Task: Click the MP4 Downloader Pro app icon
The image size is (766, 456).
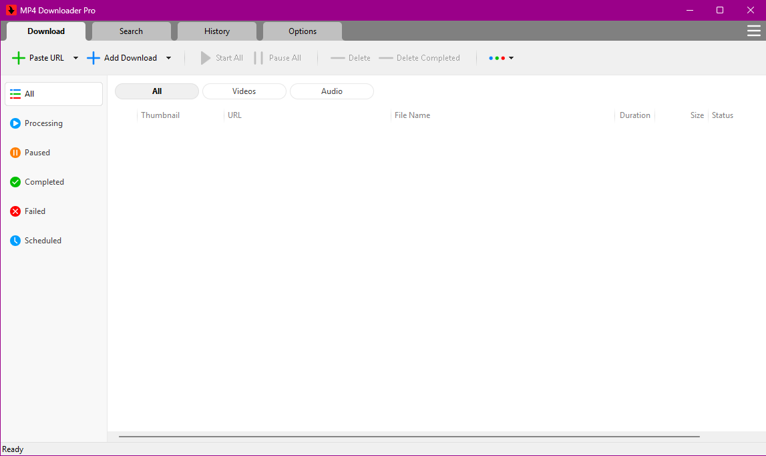Action: tap(11, 10)
